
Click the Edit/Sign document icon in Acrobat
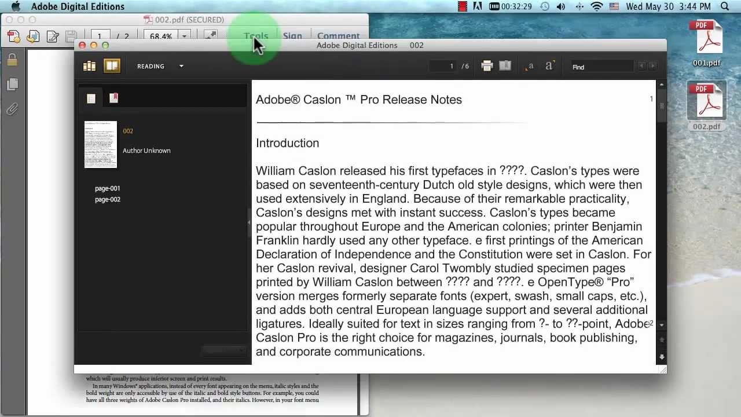tap(53, 36)
